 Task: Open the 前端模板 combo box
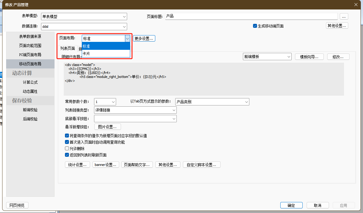(267, 57)
